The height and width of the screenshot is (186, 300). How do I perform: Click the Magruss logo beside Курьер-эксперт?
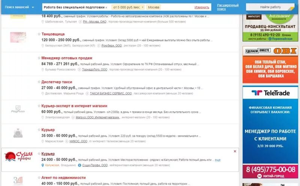pyautogui.click(x=18, y=109)
